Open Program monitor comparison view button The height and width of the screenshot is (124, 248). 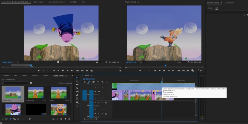[x=192, y=71]
